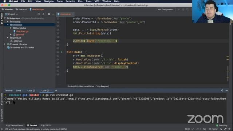Viewport: 233px width, 131px height.
Task: Open the File menu
Action: tap(23, 1)
